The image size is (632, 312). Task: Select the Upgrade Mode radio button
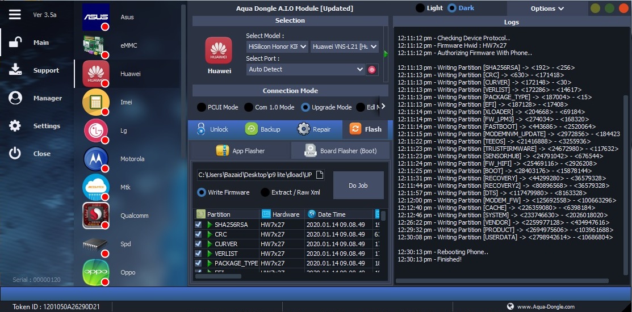306,107
